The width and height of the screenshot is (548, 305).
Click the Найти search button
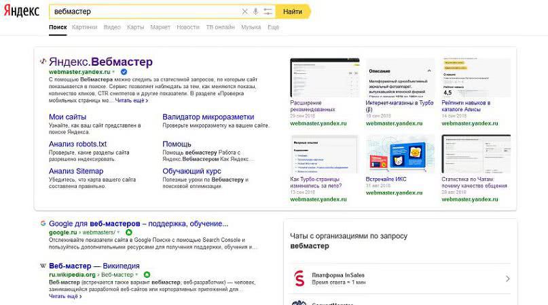coord(293,12)
